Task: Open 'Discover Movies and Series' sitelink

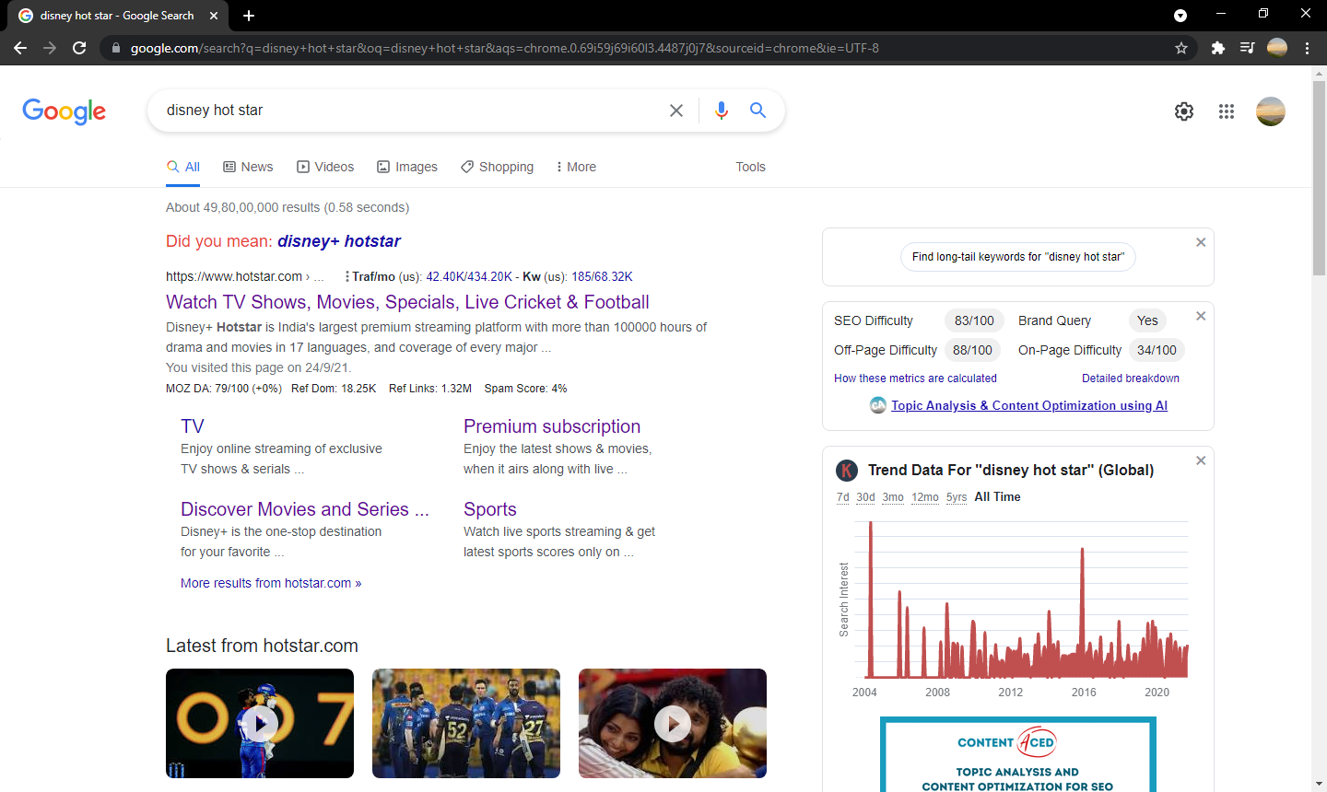Action: point(305,509)
